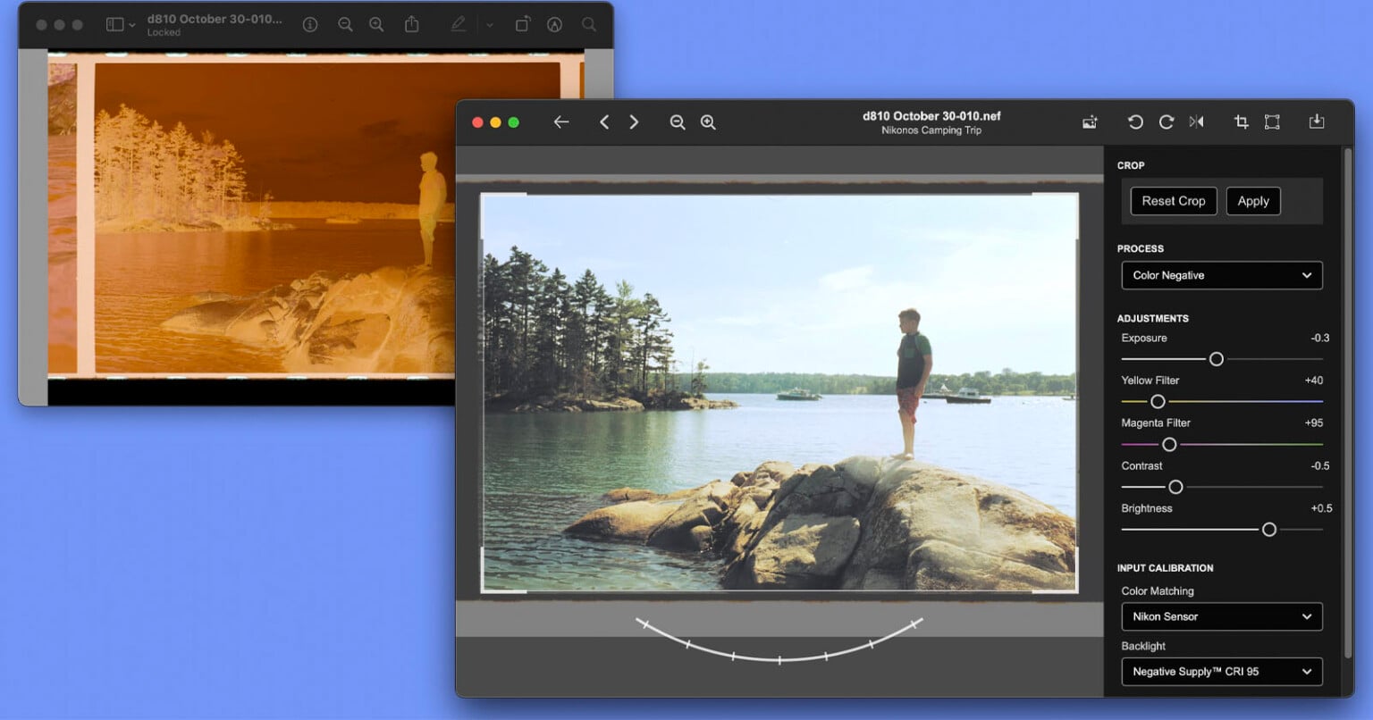Screen dimensions: 1373x720
Task: Open the info inspector in Preview window
Action: 310,25
